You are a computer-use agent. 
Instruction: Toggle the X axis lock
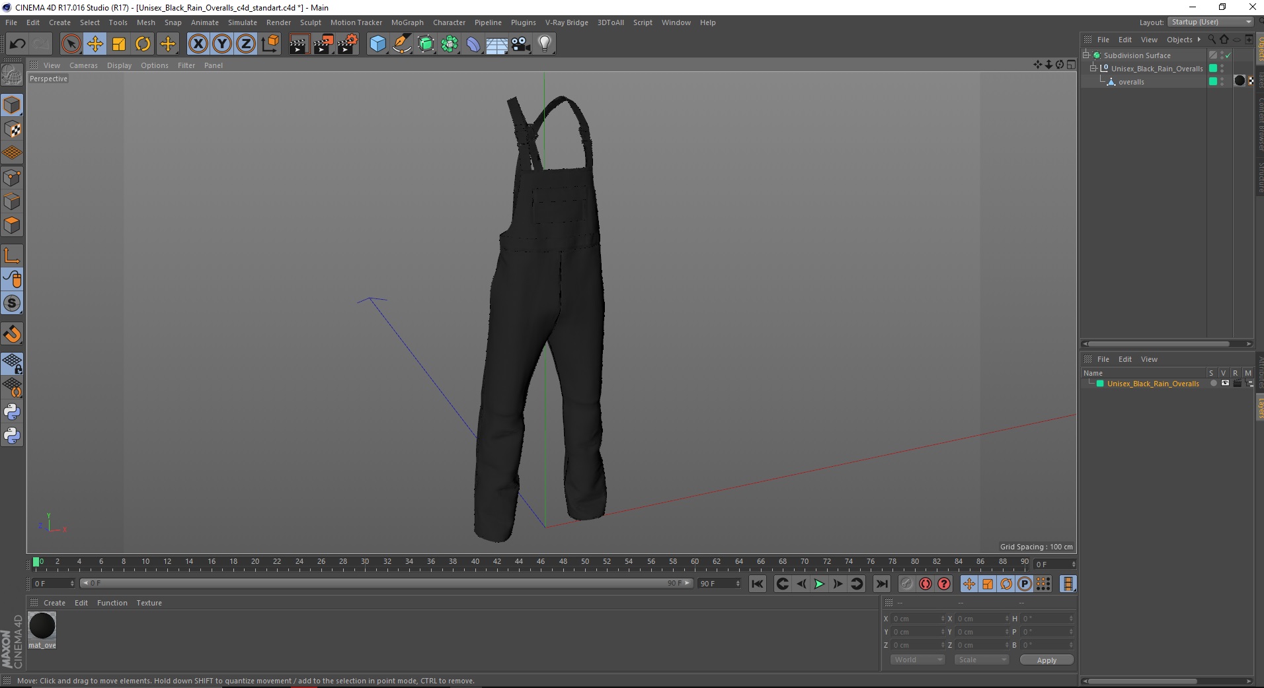198,44
